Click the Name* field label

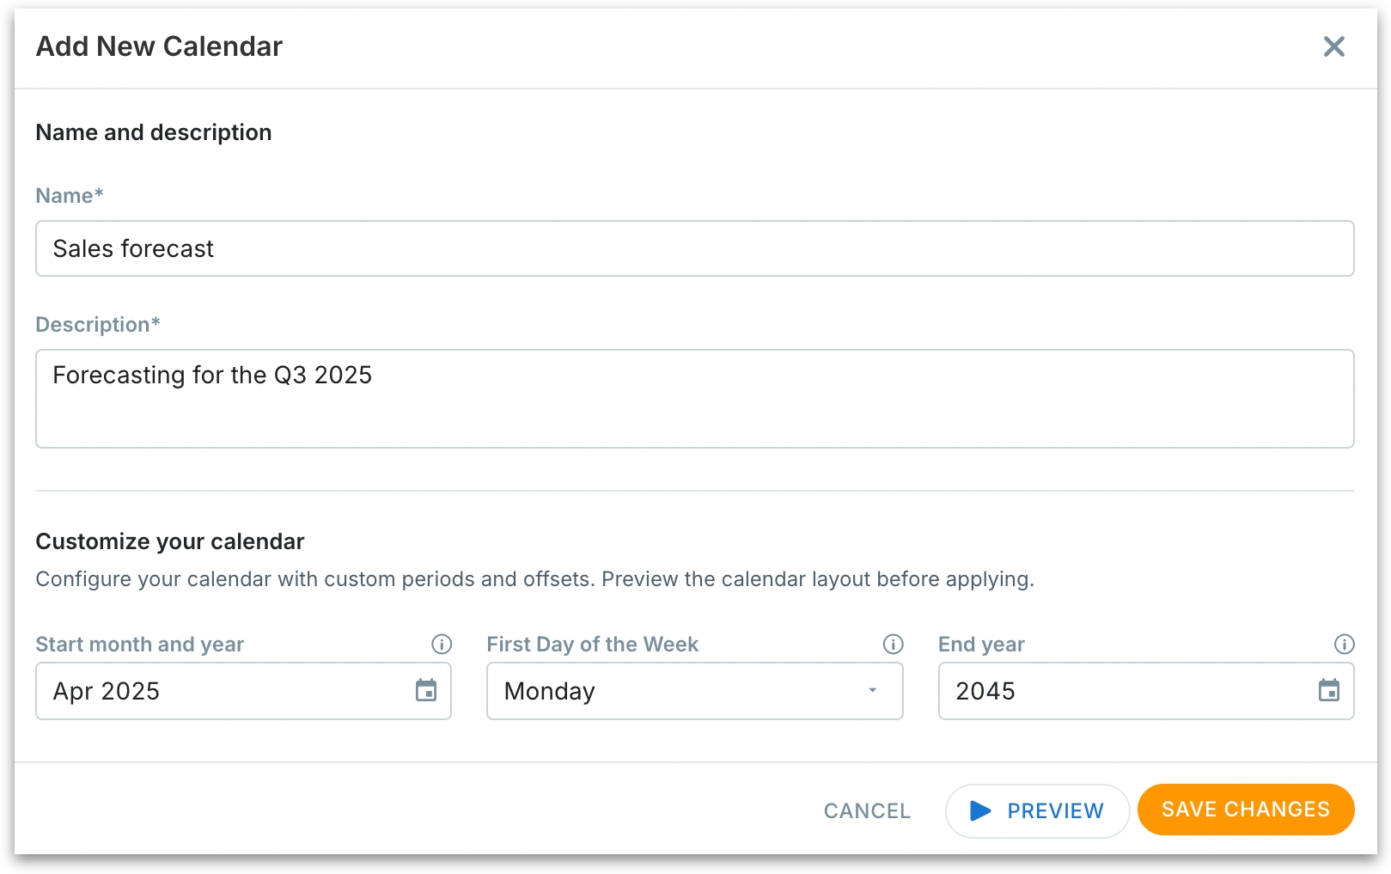pos(69,195)
